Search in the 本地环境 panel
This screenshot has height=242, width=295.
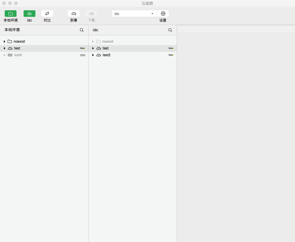[x=82, y=30]
